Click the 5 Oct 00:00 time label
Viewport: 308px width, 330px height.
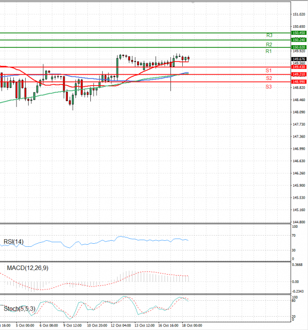point(25,325)
